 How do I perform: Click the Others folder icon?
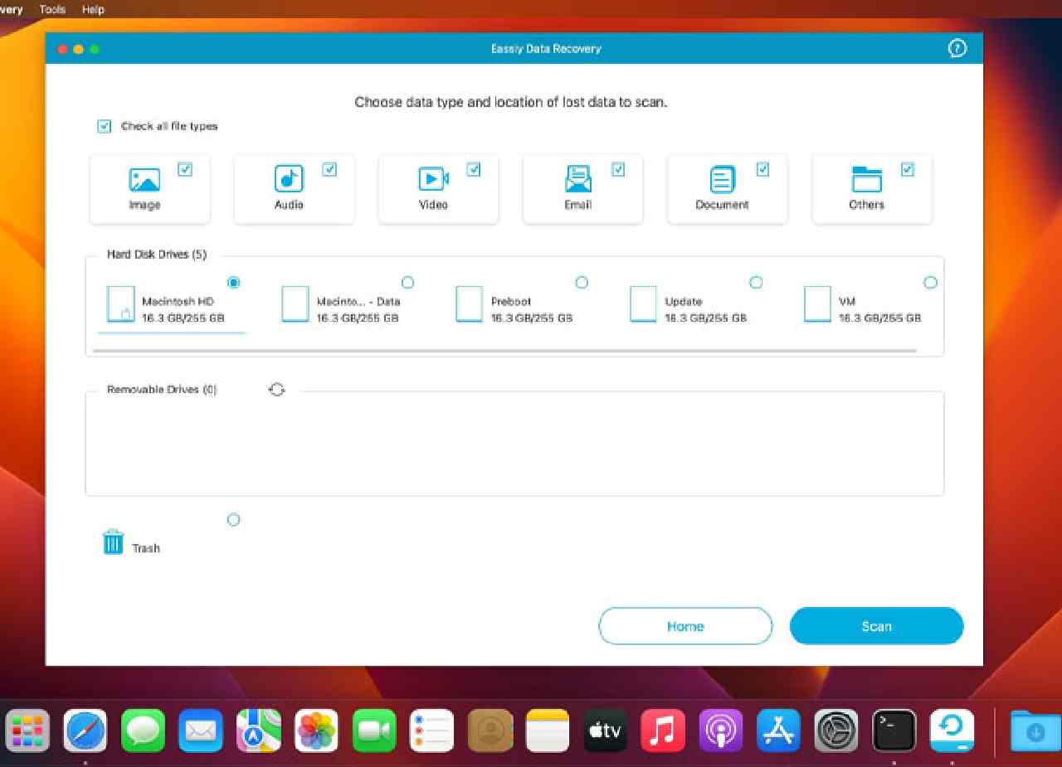pyautogui.click(x=866, y=179)
